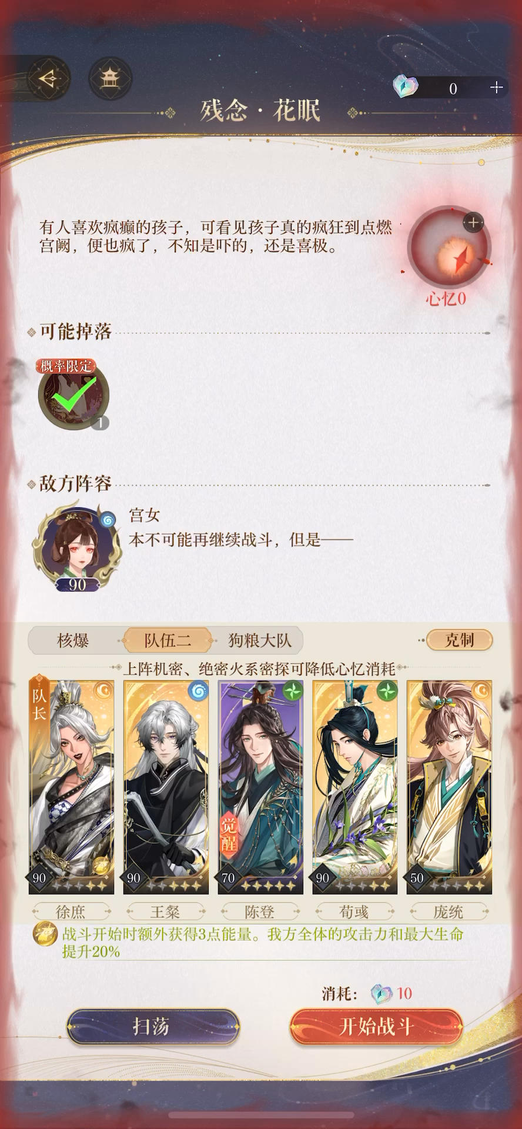Tap the back arrow icon

[x=48, y=78]
